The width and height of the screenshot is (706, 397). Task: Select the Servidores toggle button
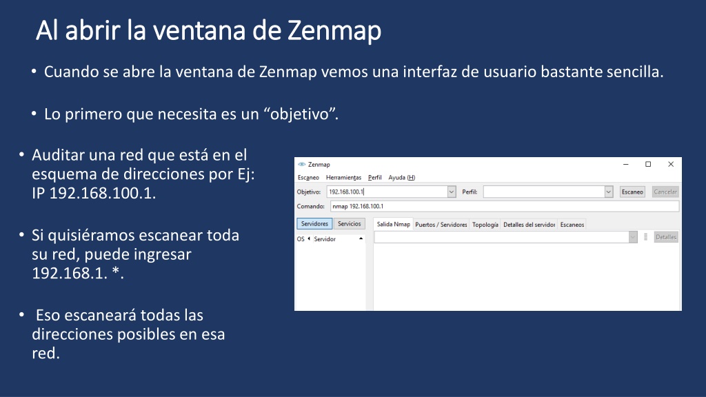click(314, 224)
